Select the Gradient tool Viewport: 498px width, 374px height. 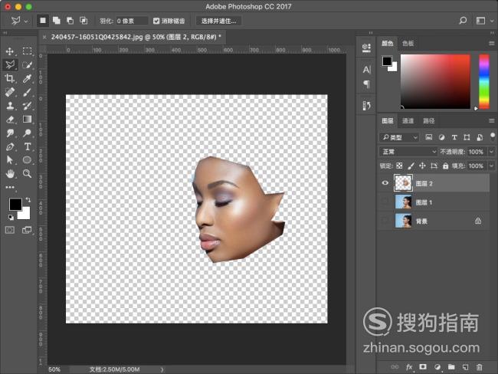tap(27, 119)
